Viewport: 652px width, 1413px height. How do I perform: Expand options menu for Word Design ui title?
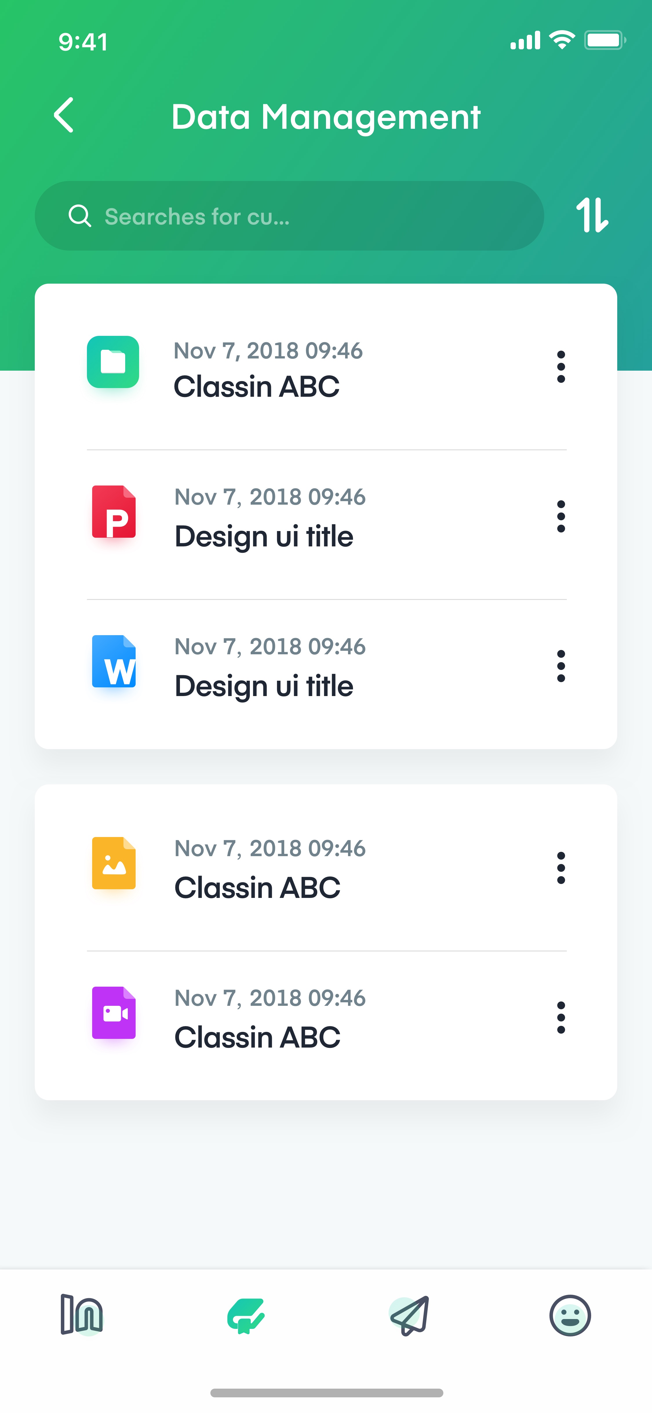pos(560,666)
